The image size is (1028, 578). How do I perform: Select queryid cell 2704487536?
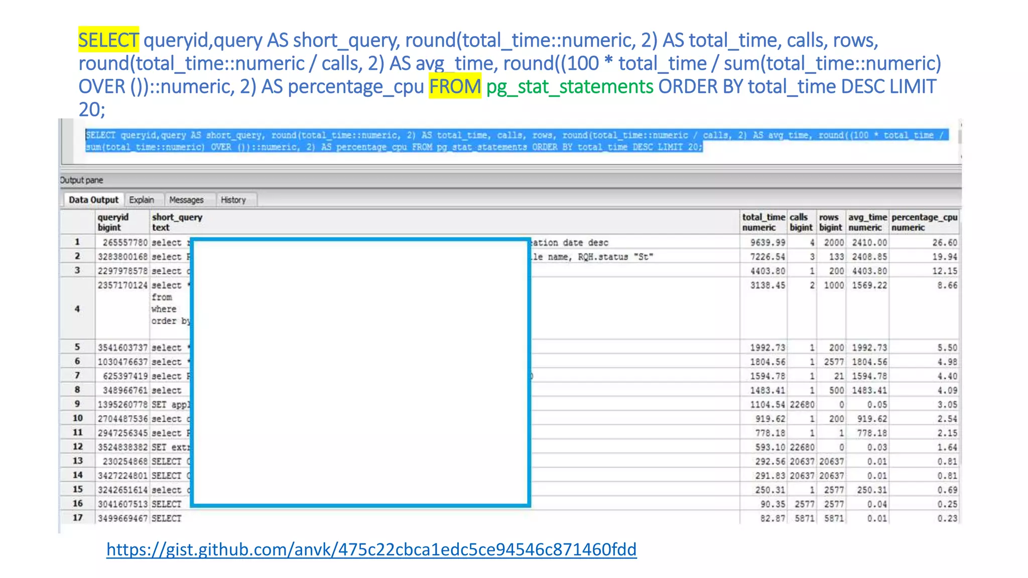(122, 418)
